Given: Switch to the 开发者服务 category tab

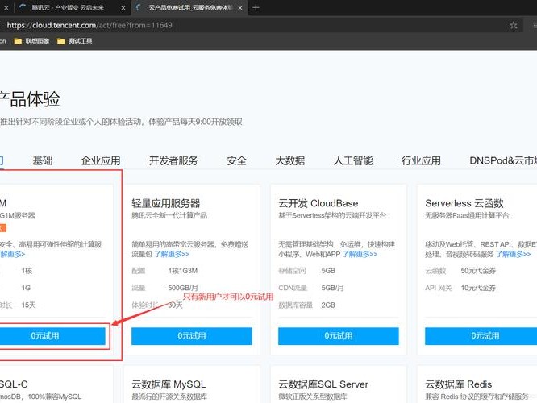Looking at the screenshot, I should pyautogui.click(x=173, y=160).
